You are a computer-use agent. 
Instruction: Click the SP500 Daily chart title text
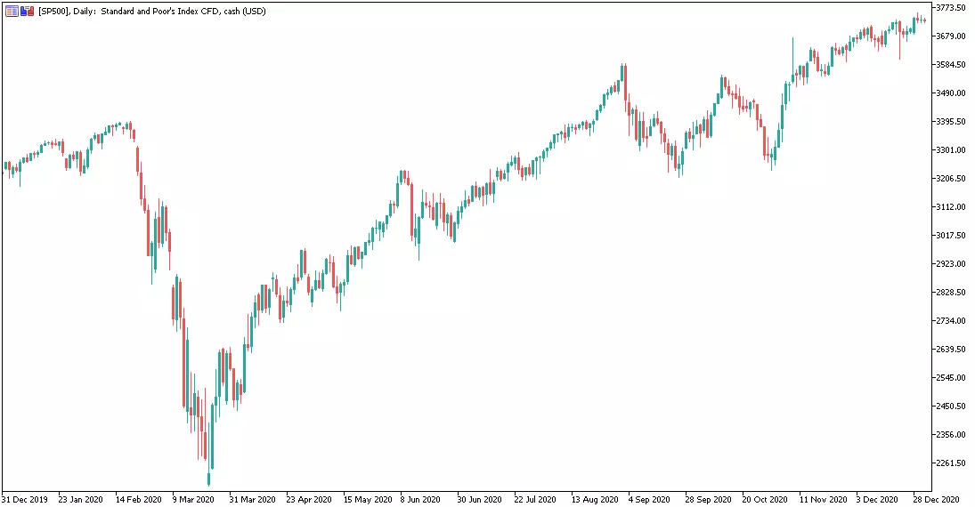[x=151, y=12]
